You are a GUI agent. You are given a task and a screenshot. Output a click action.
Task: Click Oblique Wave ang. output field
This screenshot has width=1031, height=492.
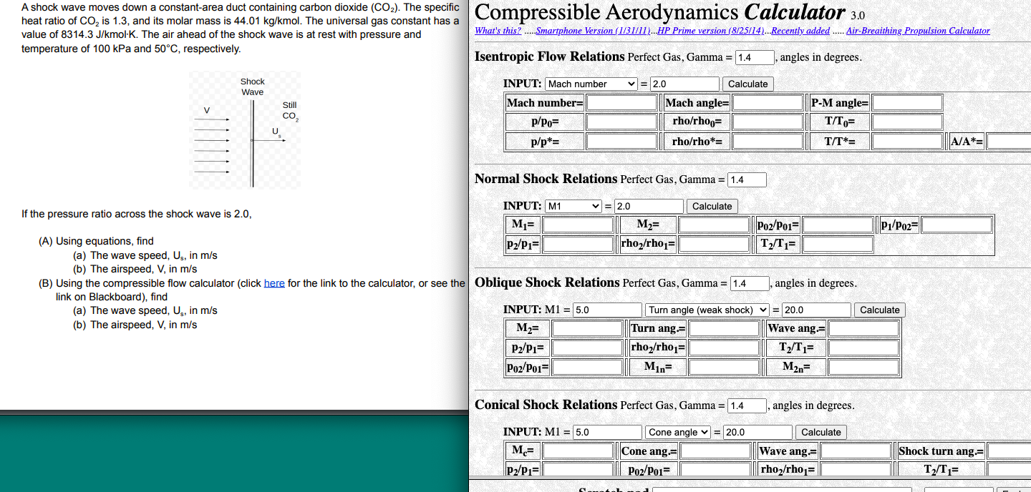(863, 329)
